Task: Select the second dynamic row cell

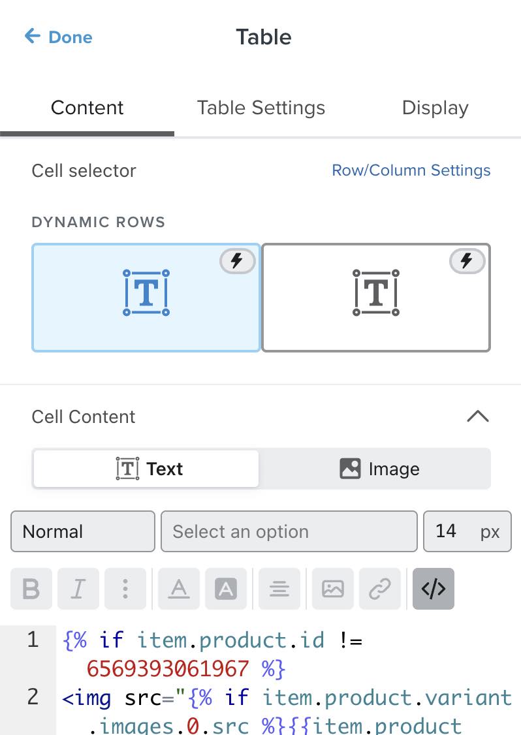Action: pos(375,298)
